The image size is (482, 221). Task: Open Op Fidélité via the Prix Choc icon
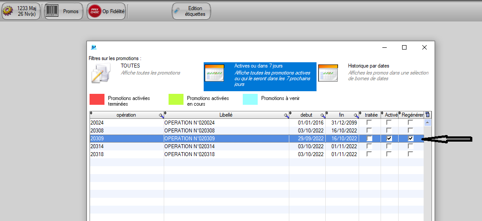pos(94,11)
